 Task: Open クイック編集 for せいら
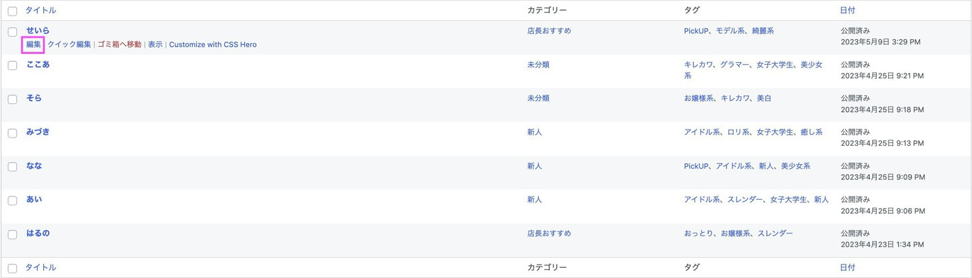tap(69, 45)
